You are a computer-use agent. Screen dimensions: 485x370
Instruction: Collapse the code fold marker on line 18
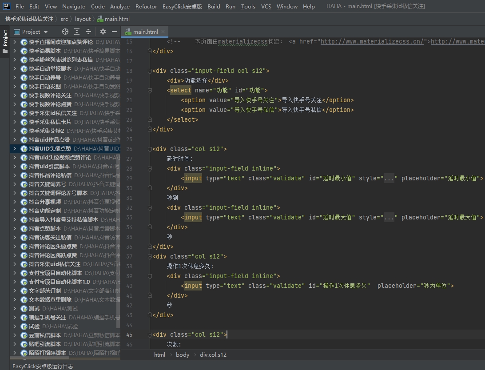coord(150,71)
